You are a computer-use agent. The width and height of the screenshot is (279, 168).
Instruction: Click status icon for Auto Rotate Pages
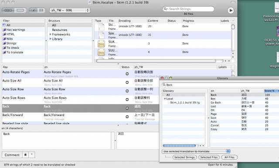(x=127, y=74)
